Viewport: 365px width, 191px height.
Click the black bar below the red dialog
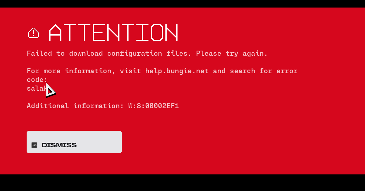[182, 183]
